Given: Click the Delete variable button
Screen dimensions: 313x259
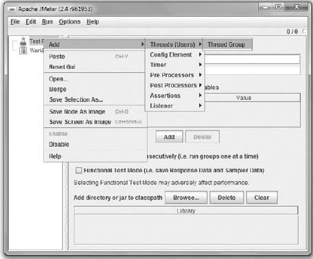Looking at the screenshot, I should (x=203, y=137).
